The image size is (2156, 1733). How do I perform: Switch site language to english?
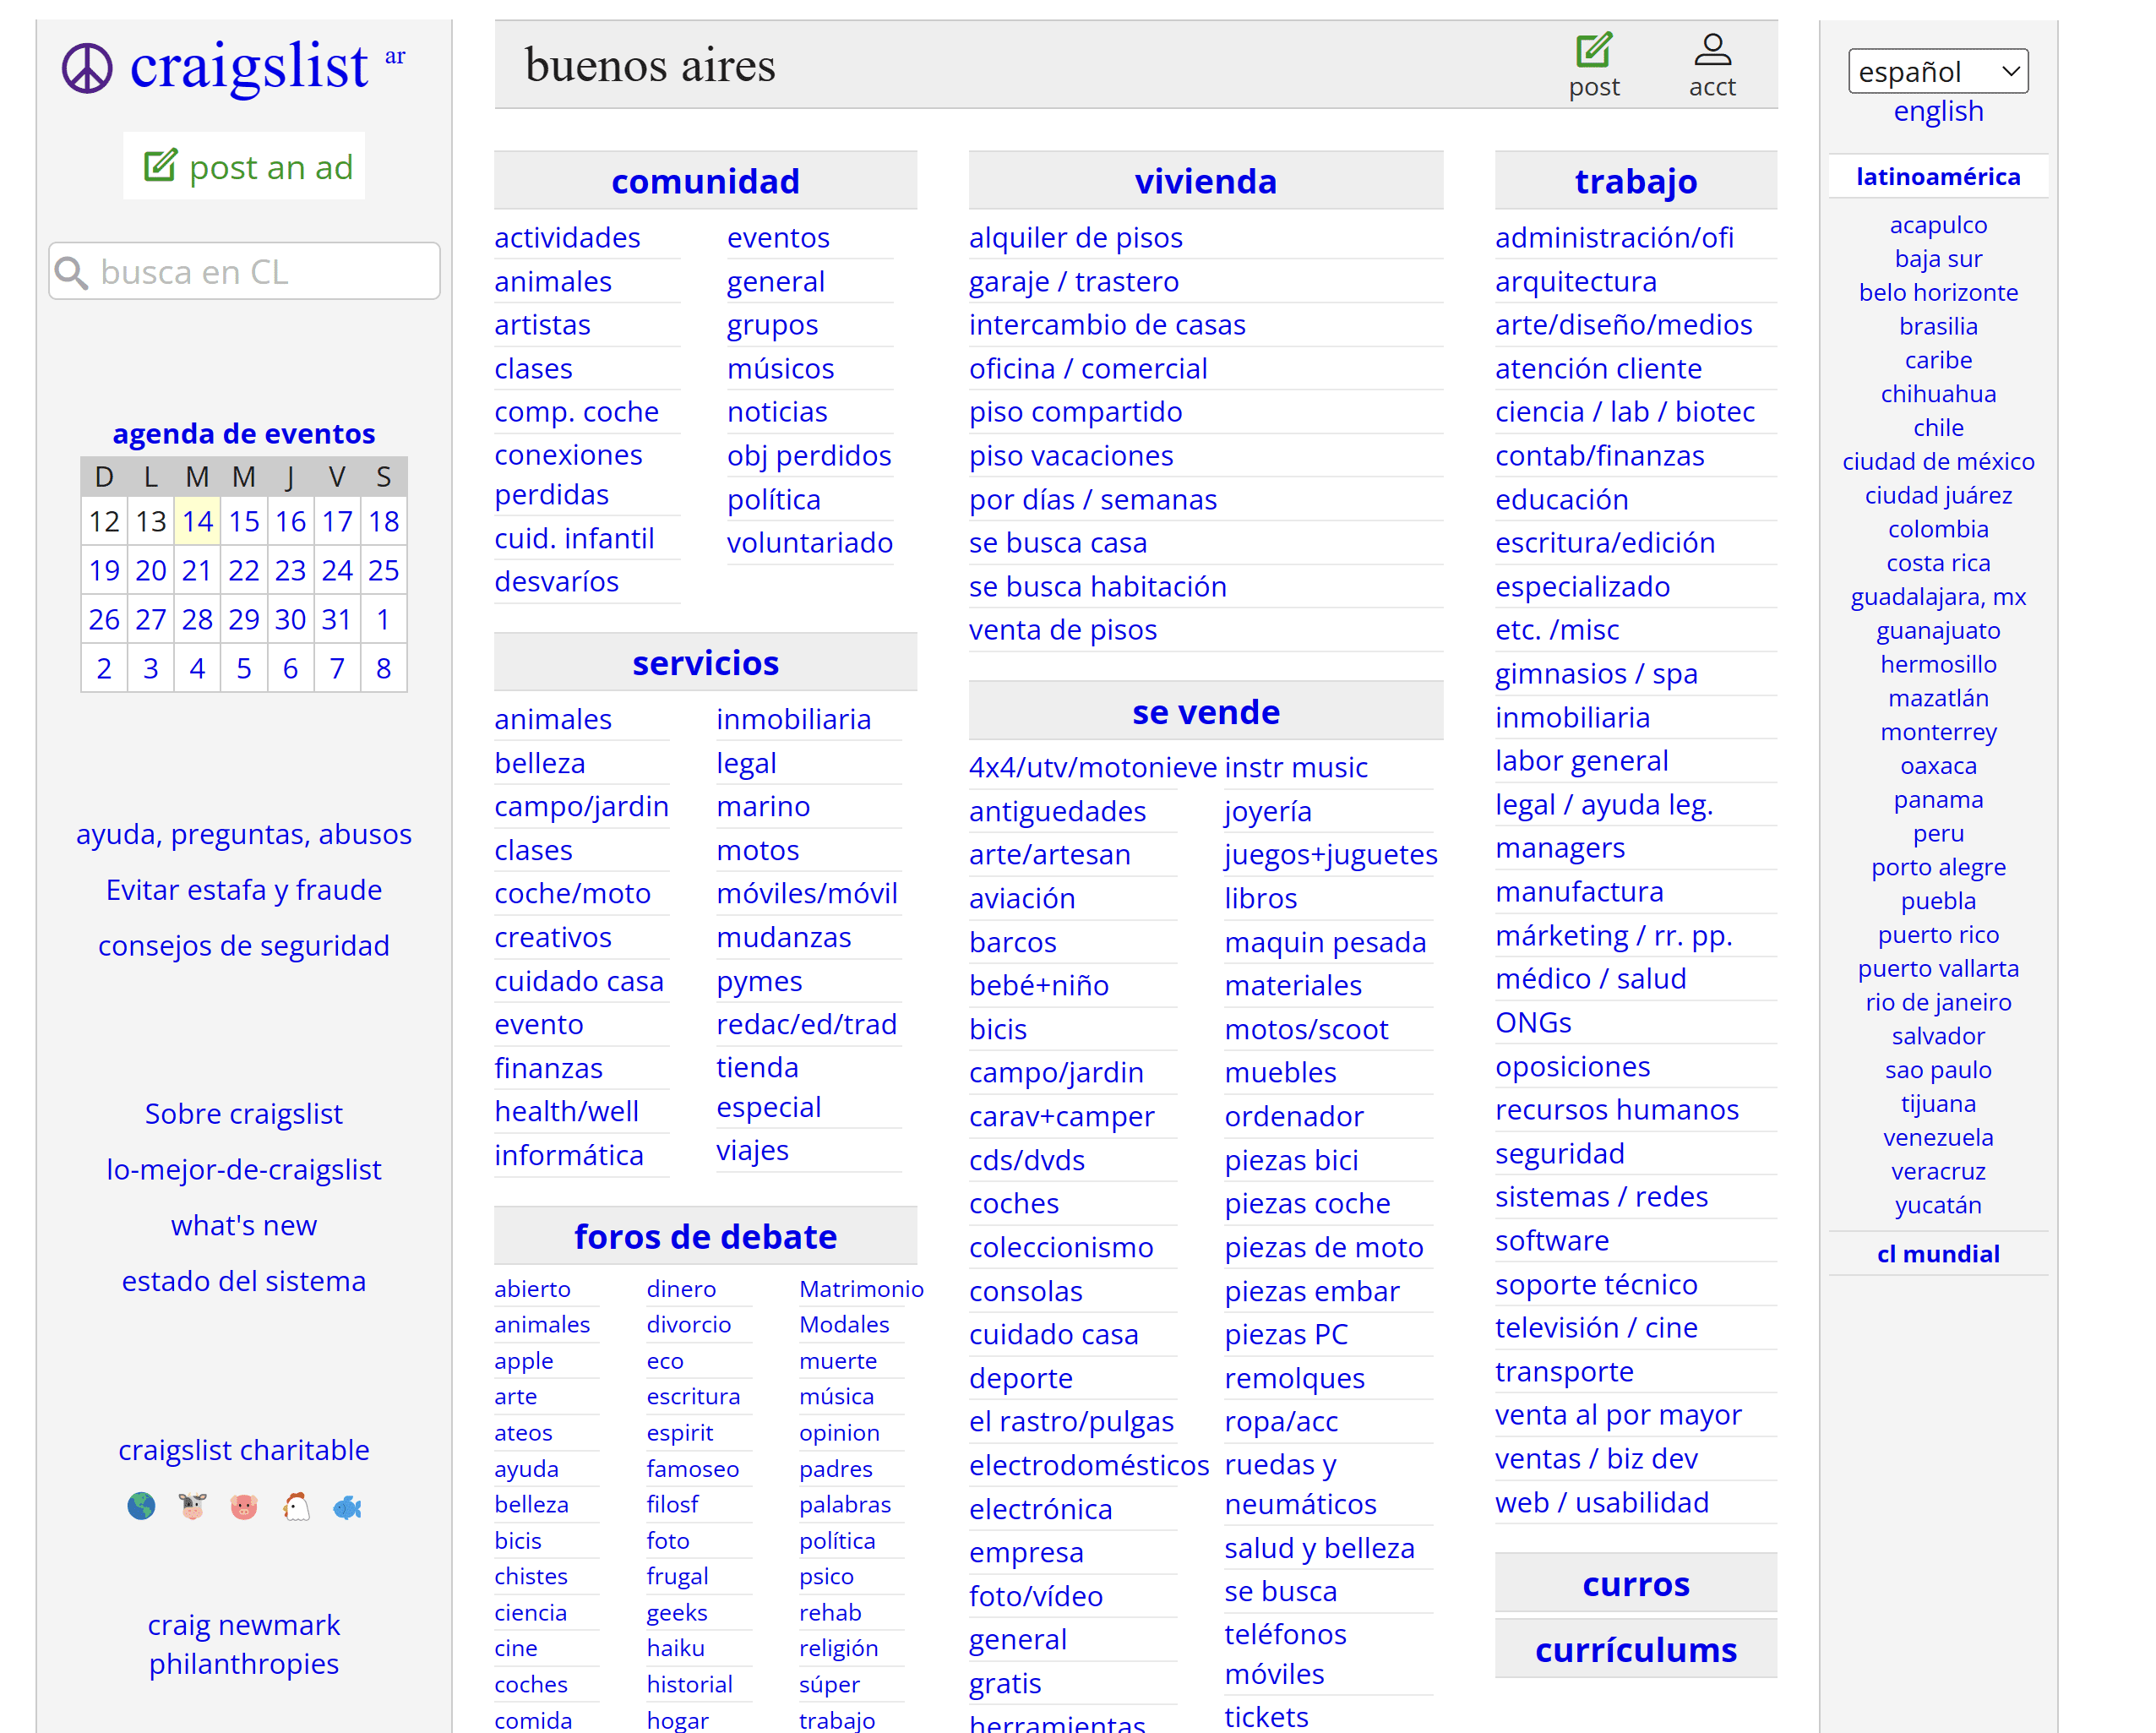tap(1937, 111)
